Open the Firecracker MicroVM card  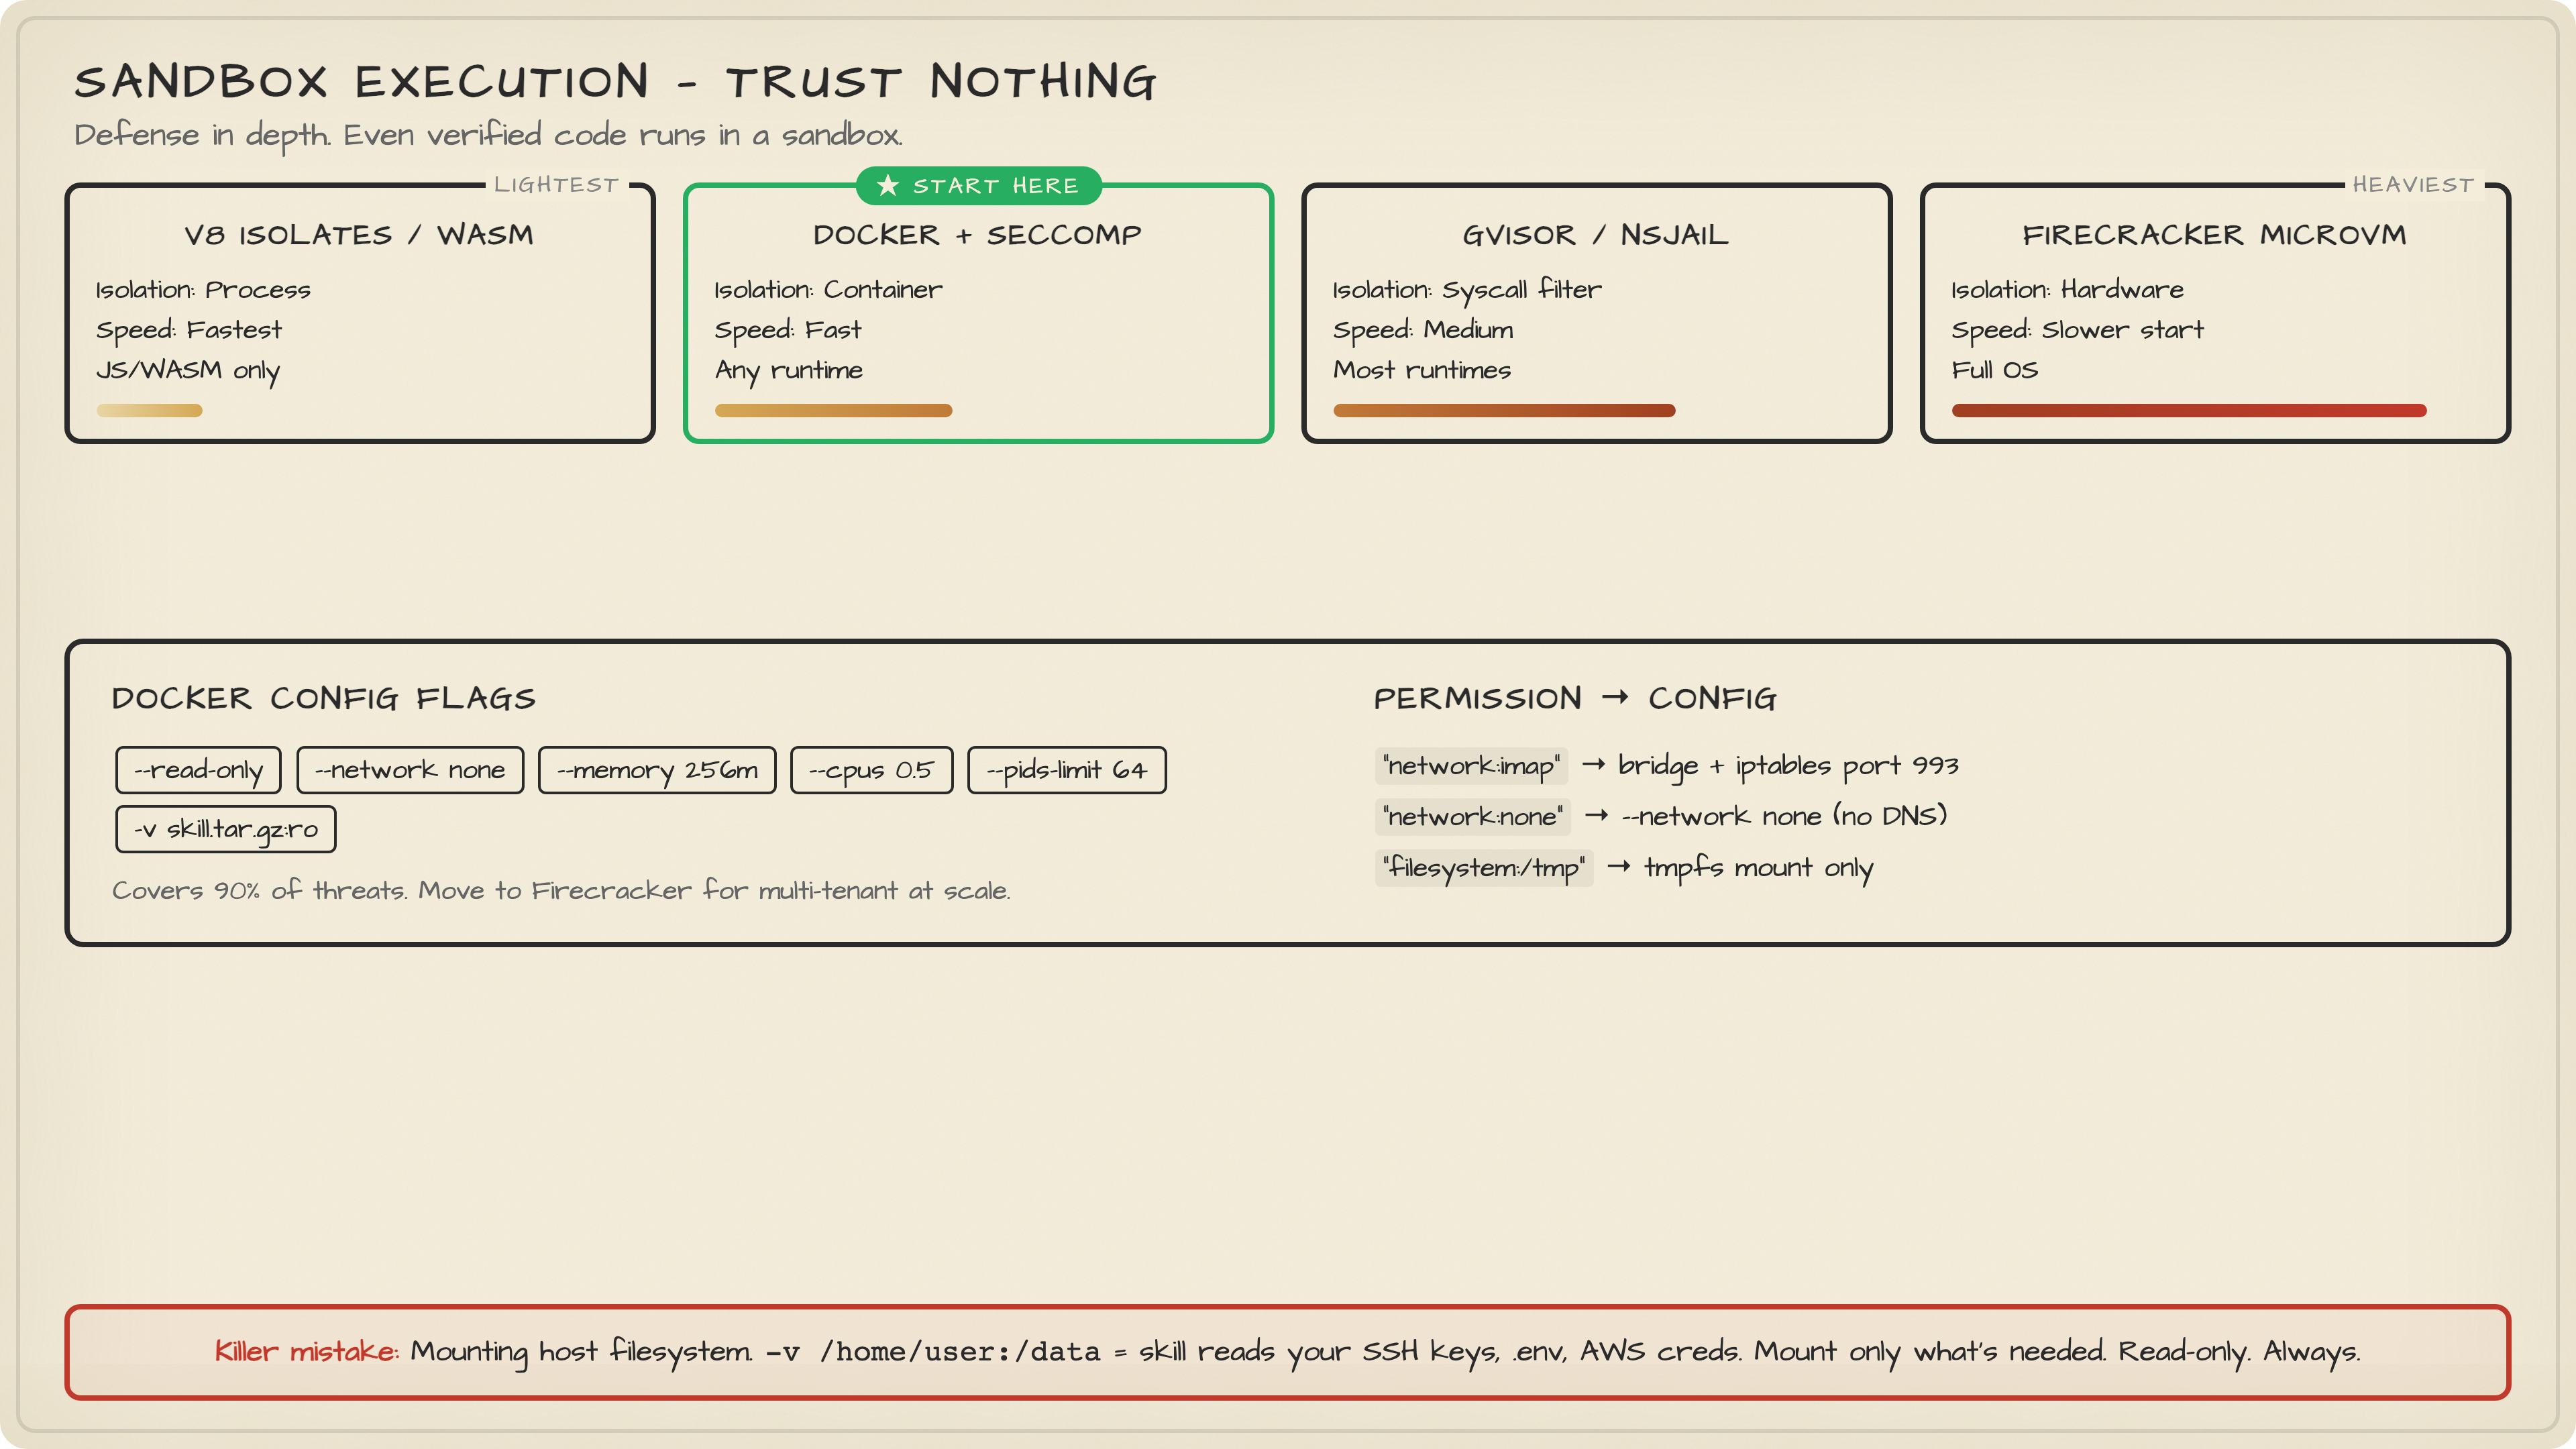[2214, 313]
